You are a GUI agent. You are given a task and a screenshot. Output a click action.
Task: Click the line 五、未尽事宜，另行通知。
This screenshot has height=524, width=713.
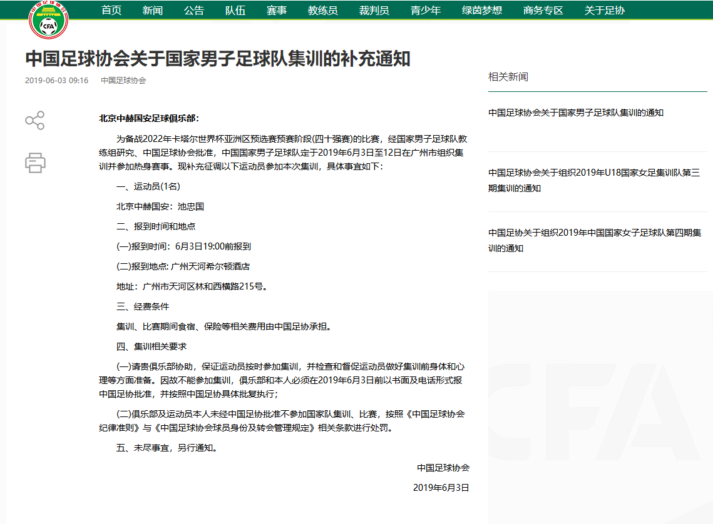(168, 448)
